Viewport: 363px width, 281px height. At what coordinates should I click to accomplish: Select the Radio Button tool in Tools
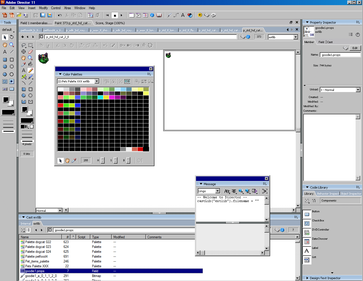(12, 81)
